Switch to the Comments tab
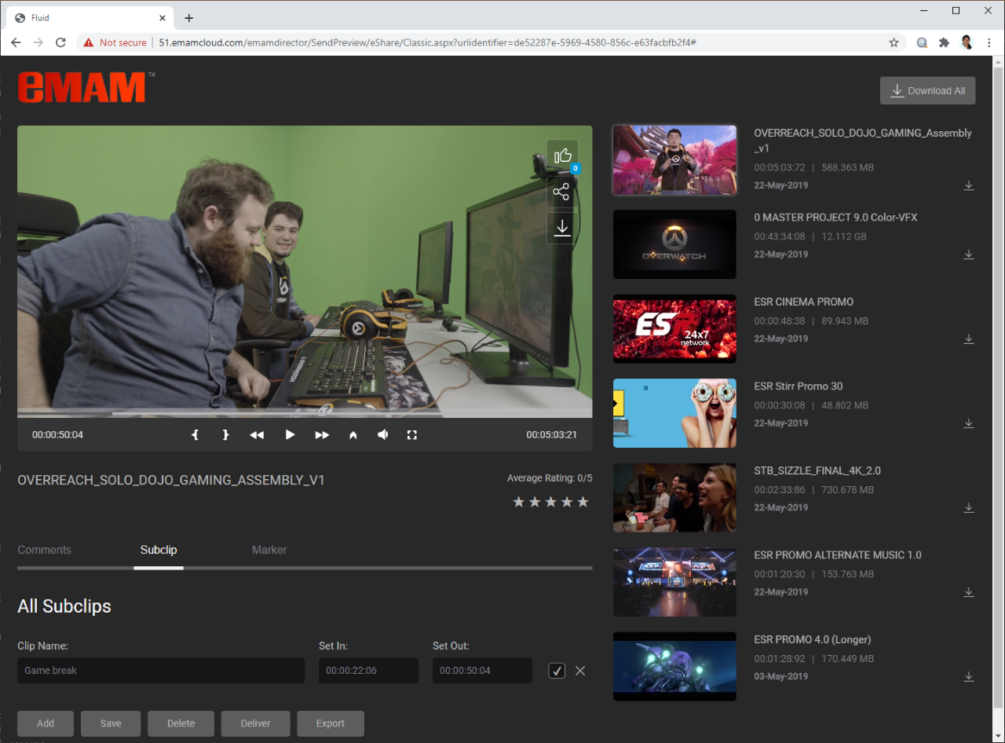Screen dimensions: 1005x743 coord(44,550)
